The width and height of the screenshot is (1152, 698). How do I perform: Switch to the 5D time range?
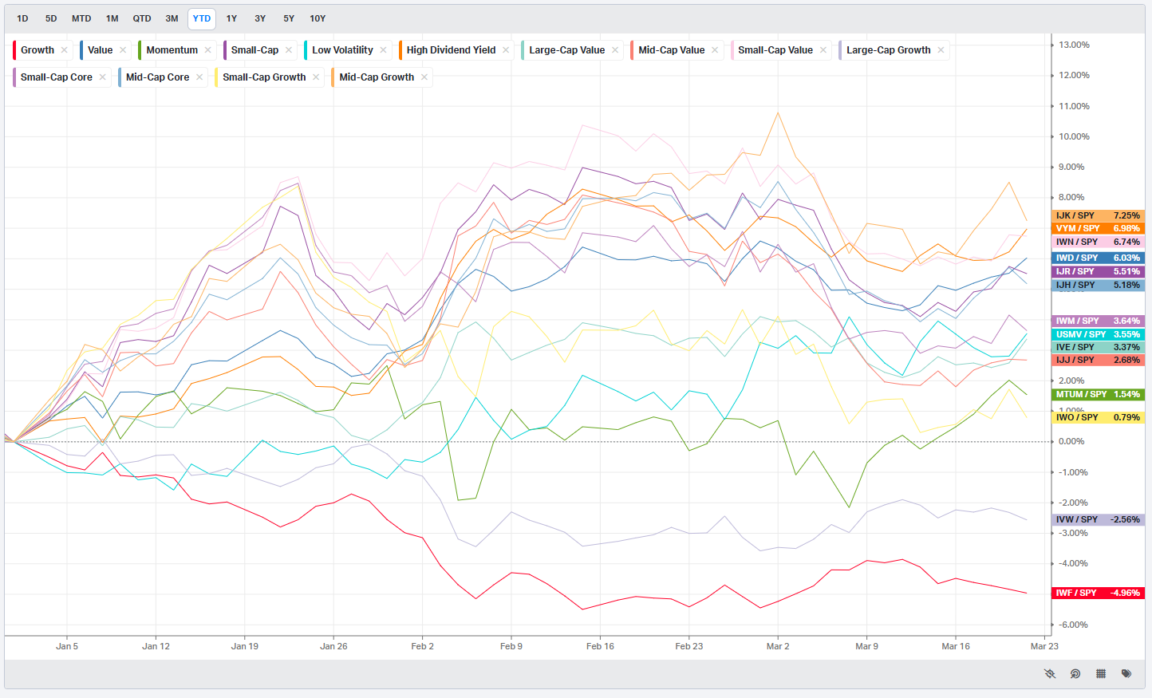(x=51, y=18)
